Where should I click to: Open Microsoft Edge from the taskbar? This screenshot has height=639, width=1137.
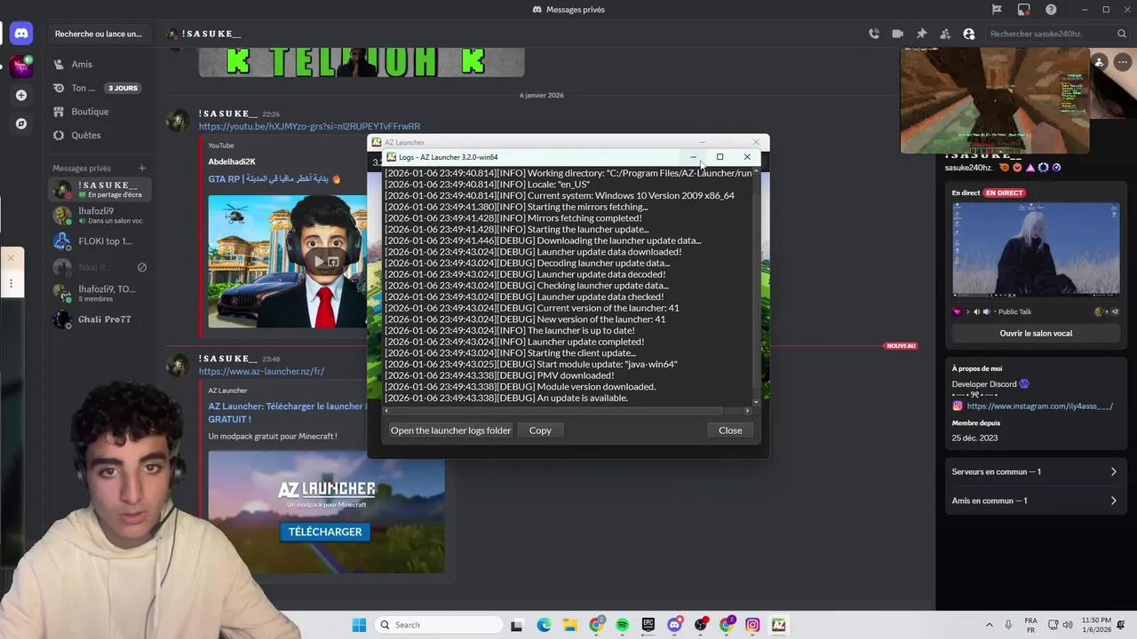544,625
